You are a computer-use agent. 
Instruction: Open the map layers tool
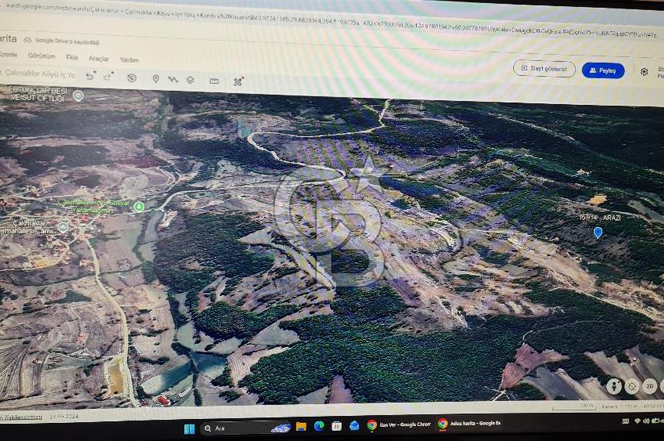(x=191, y=80)
